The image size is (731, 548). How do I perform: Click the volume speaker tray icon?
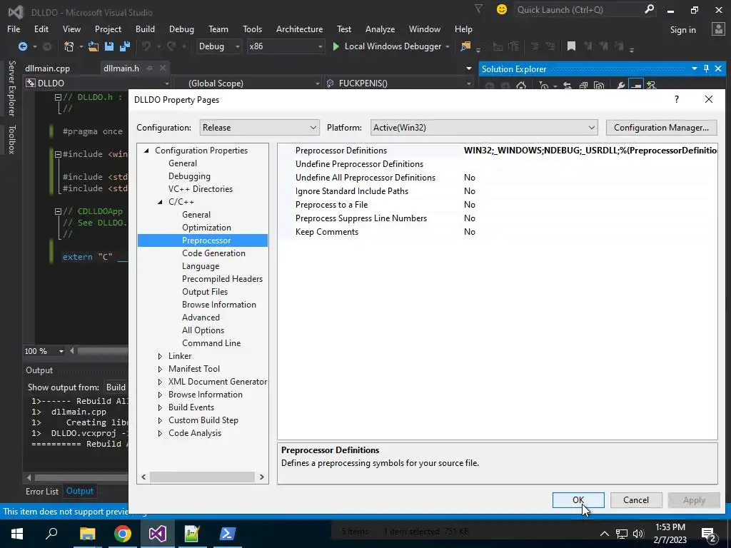tap(638, 534)
